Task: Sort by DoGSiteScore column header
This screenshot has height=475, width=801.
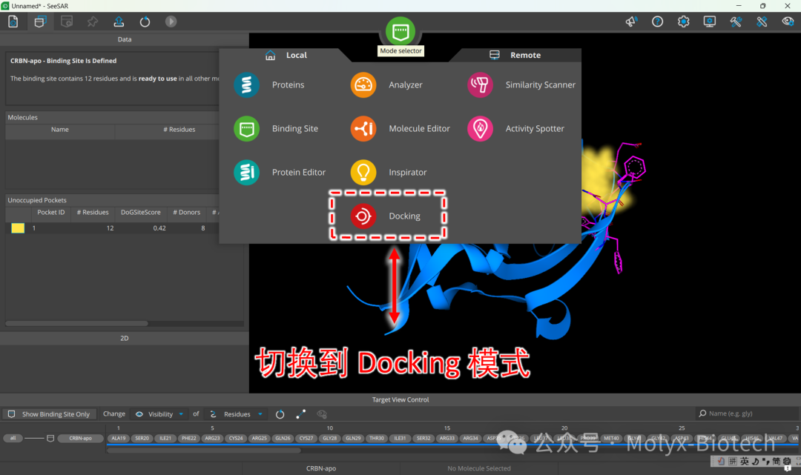Action: point(140,212)
